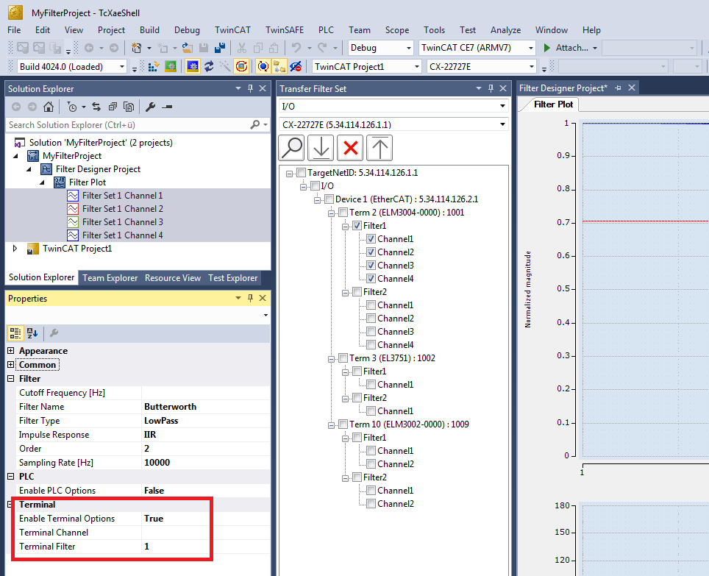
Task: Click the Undo arrow in the toolbar
Action: 296,48
